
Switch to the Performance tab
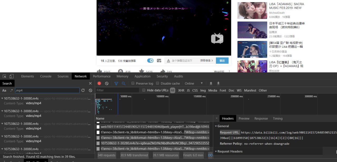point(102,76)
